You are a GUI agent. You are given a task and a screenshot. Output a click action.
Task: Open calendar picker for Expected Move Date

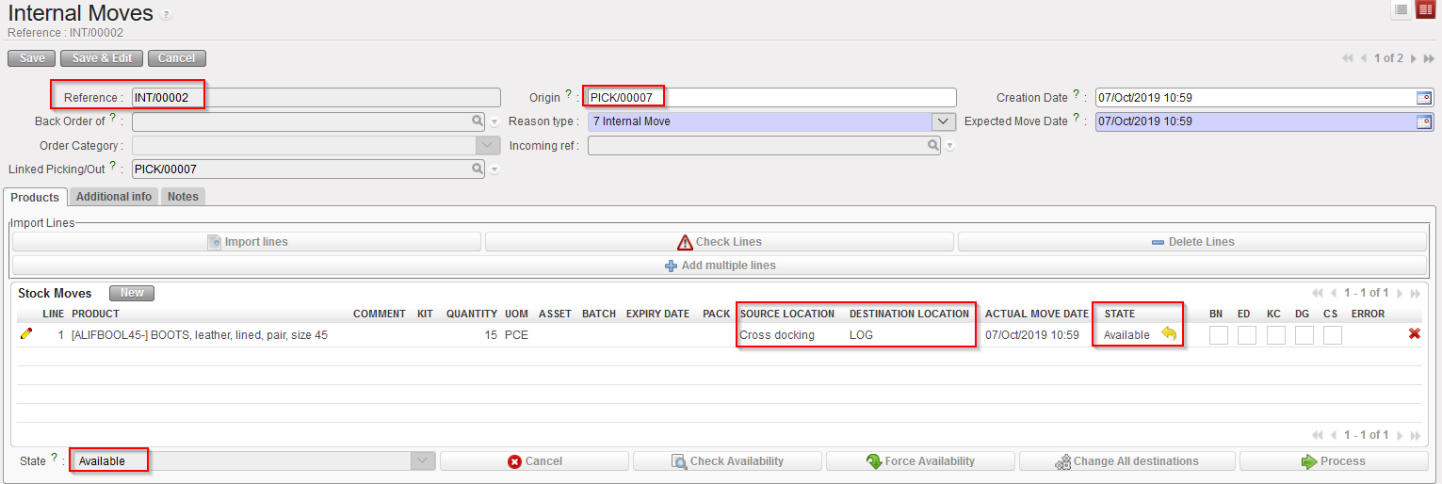pos(1424,121)
